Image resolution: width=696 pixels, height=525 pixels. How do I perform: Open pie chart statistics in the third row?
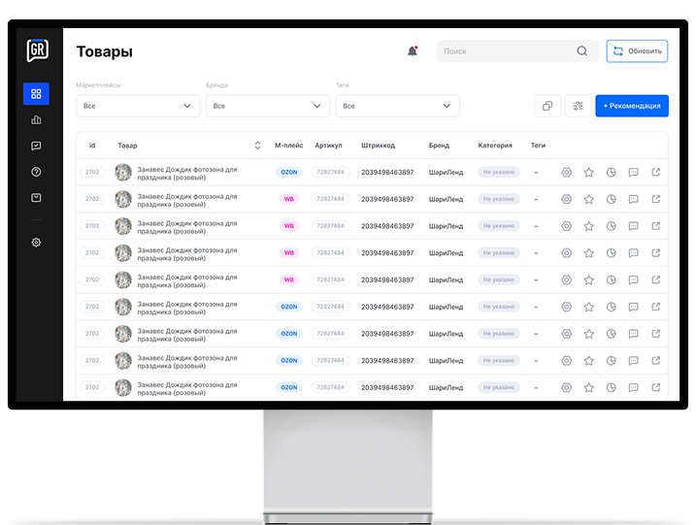coord(612,226)
